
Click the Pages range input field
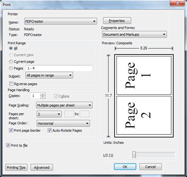(59, 68)
